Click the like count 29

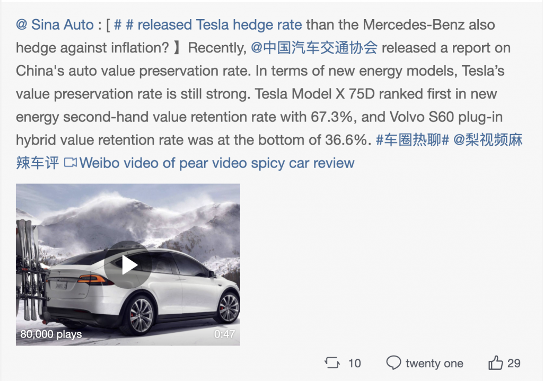click(x=514, y=364)
